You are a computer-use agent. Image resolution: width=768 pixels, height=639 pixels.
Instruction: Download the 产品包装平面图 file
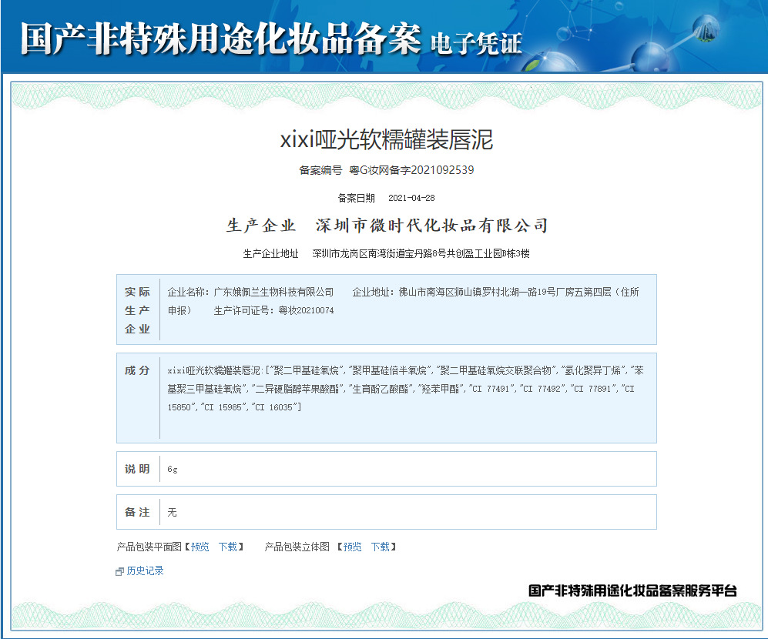[228, 547]
